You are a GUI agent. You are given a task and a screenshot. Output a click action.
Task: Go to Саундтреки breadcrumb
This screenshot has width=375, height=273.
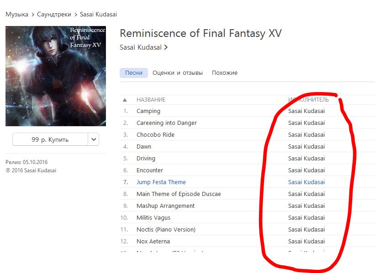pos(54,14)
